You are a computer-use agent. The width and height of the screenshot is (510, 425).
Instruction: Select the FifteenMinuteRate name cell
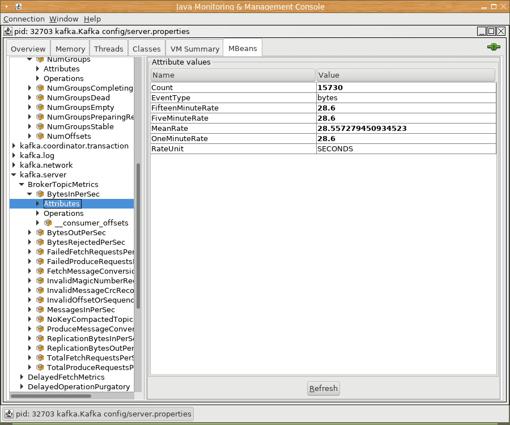click(x=233, y=108)
